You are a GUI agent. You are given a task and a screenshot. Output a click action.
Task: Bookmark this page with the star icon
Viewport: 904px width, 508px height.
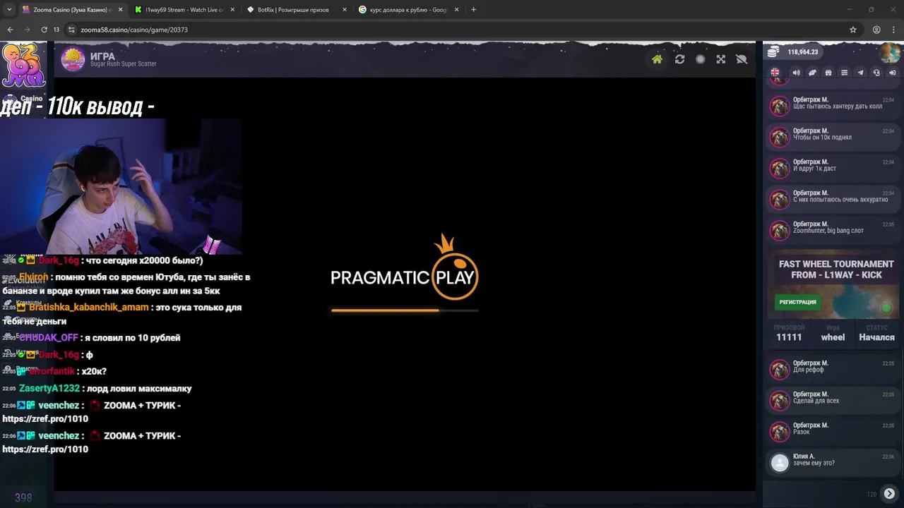853,30
